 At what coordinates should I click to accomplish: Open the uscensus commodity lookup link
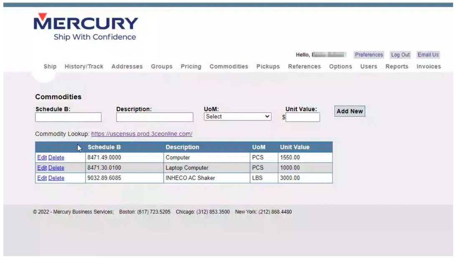pyautogui.click(x=142, y=134)
